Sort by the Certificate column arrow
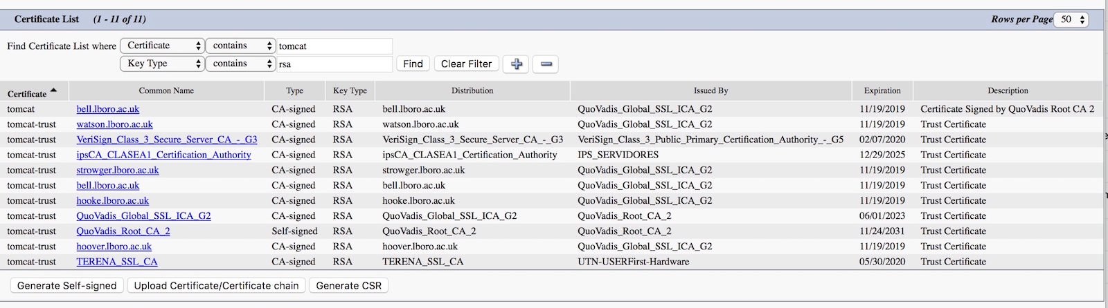This screenshot has width=1108, height=308. coord(53,90)
